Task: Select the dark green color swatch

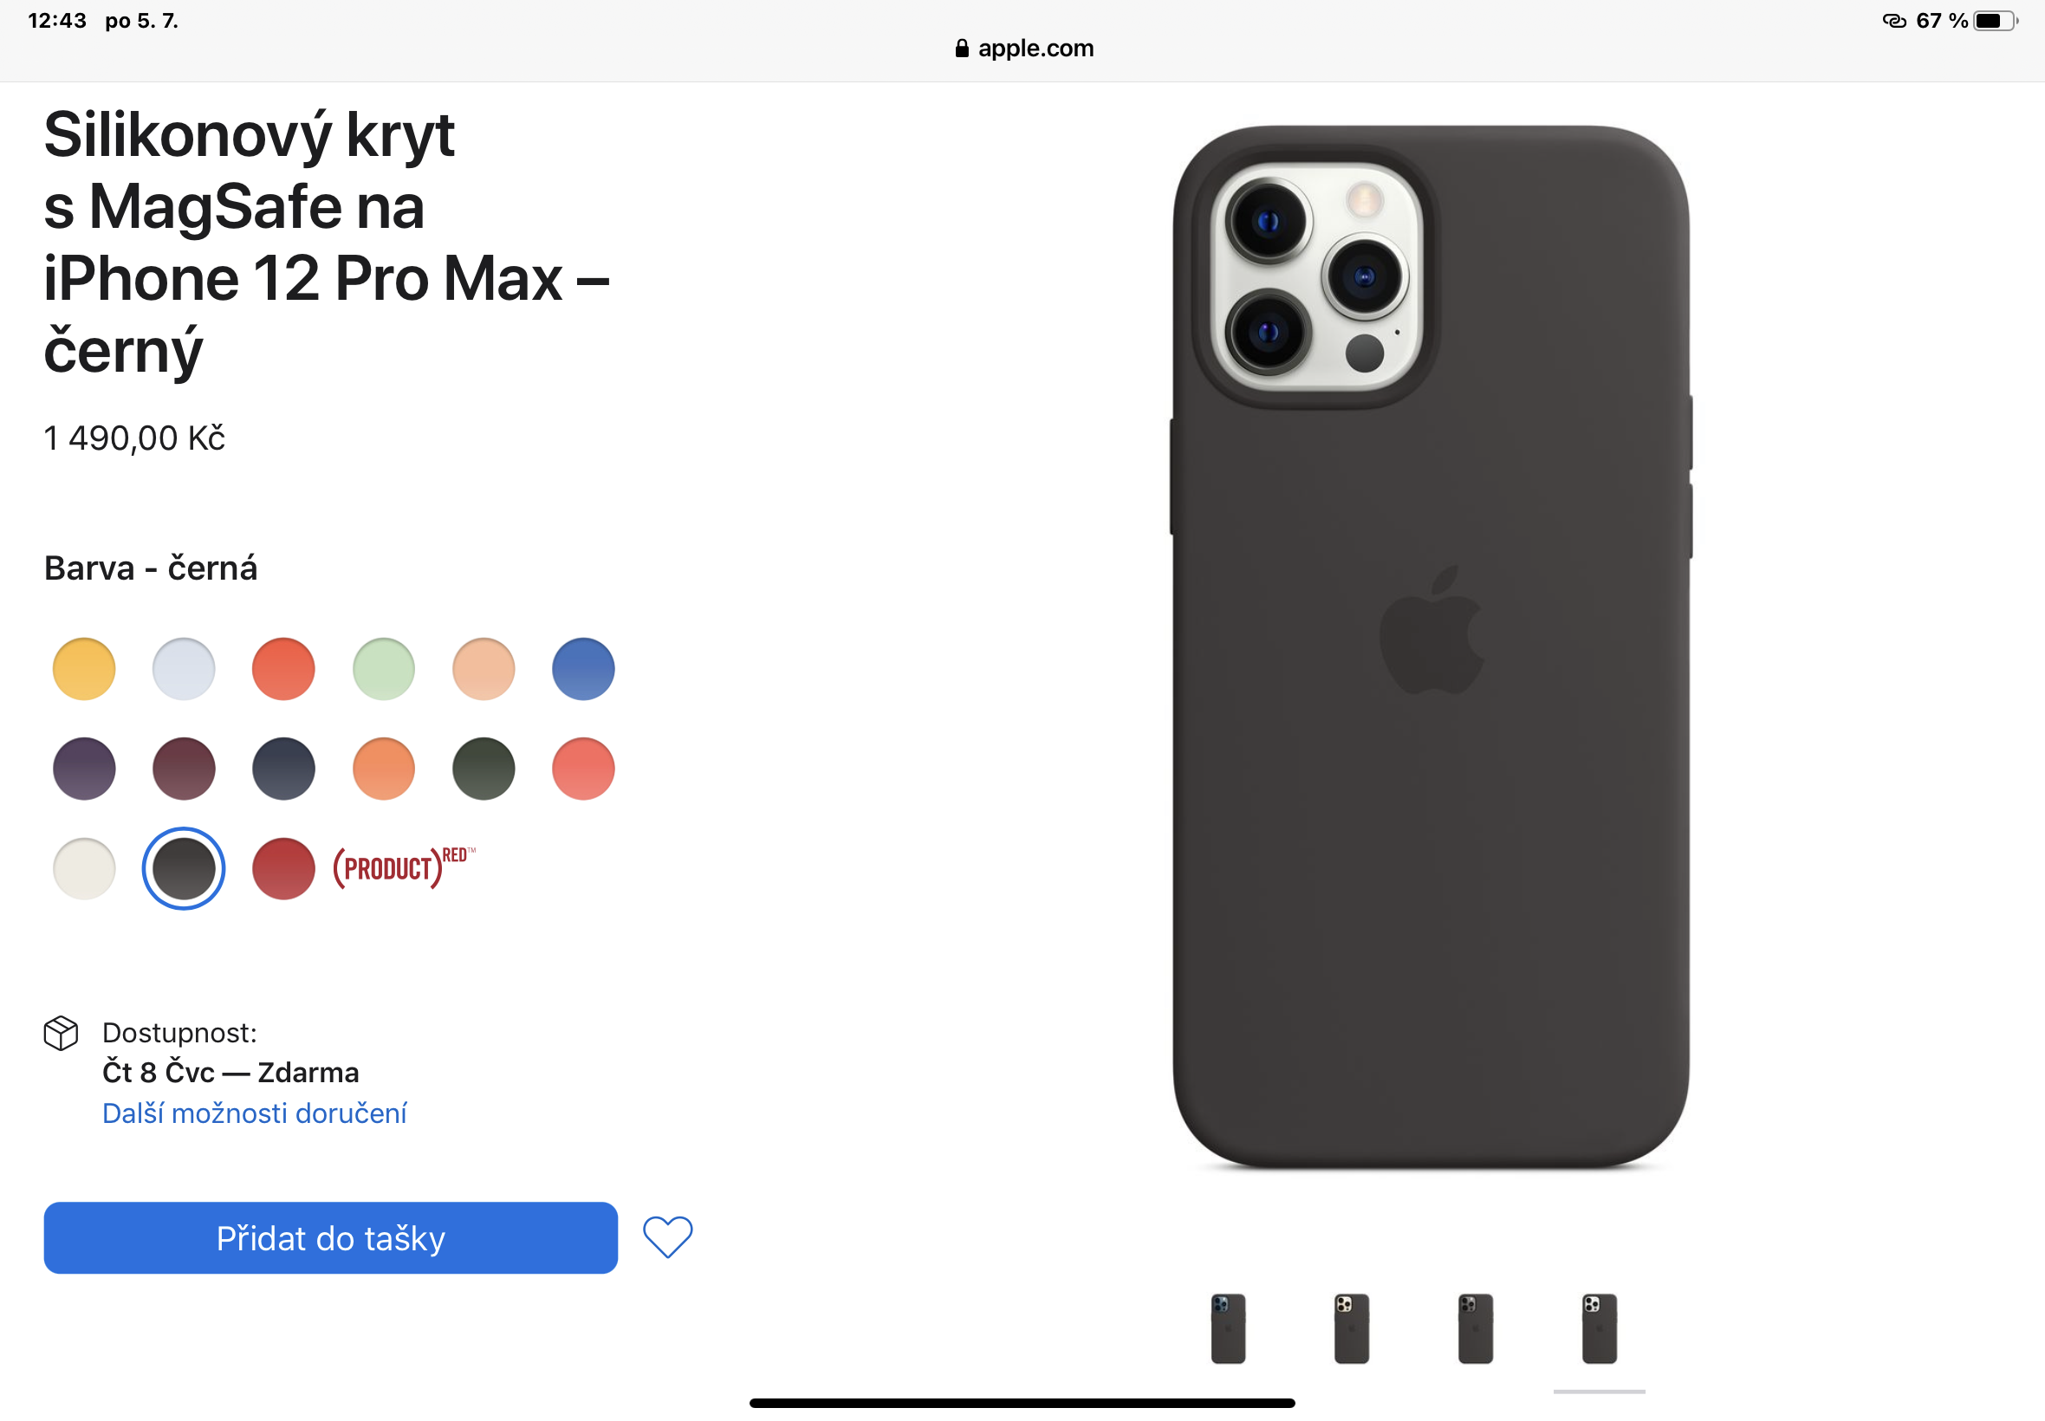Action: (484, 769)
